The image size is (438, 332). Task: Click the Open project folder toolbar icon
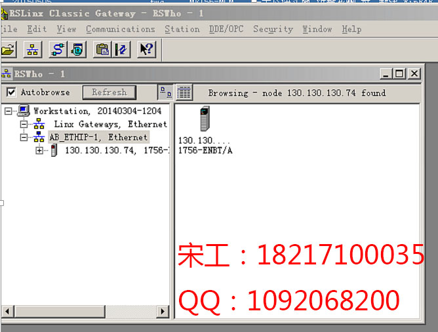point(8,49)
